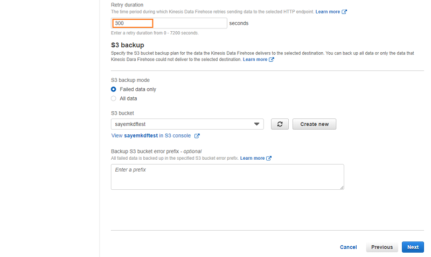The height and width of the screenshot is (257, 431).
Task: Click the S3 bucket dropdown arrow
Action: (256, 124)
